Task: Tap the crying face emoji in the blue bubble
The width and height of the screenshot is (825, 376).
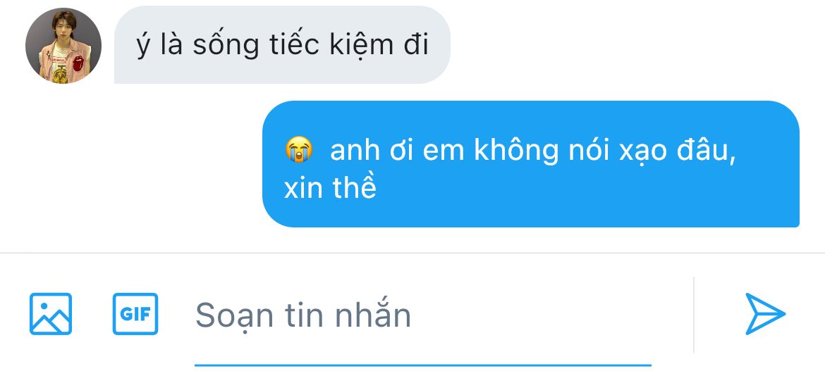Action: [299, 150]
